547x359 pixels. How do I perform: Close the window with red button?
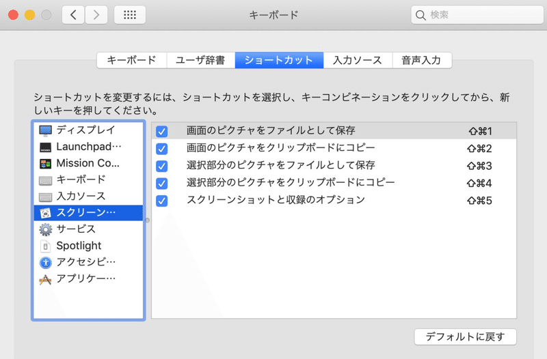click(x=13, y=15)
